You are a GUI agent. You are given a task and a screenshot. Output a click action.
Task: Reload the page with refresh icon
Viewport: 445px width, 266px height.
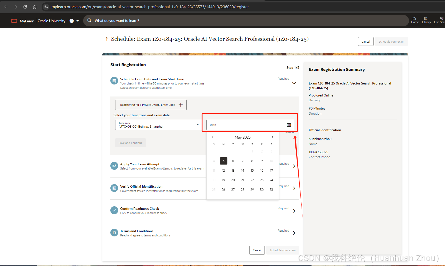point(25,7)
